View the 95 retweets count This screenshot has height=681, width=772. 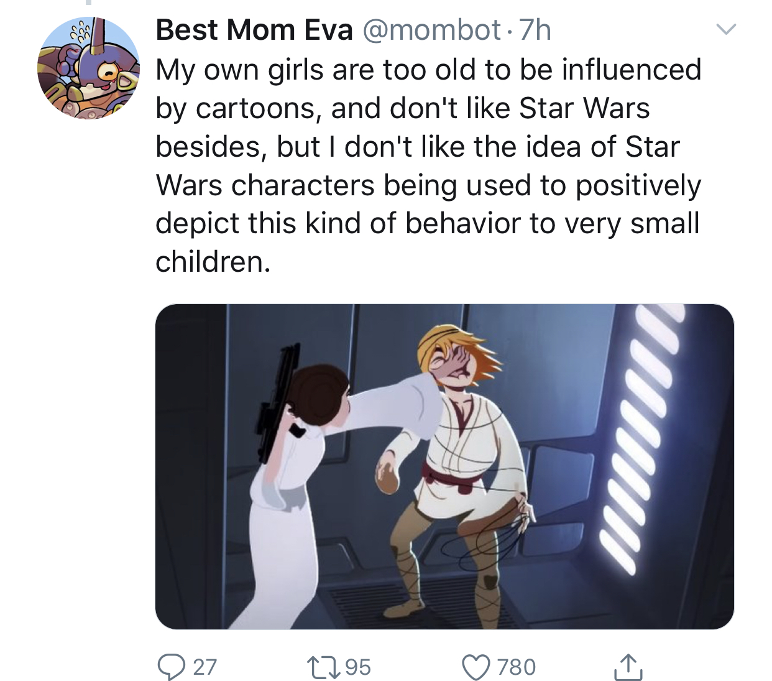point(358,667)
